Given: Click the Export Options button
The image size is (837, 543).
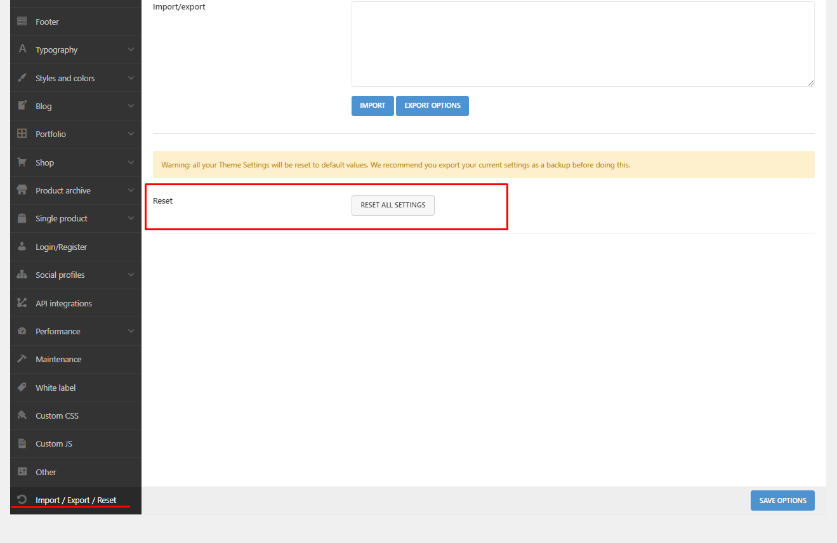Looking at the screenshot, I should click(x=432, y=106).
